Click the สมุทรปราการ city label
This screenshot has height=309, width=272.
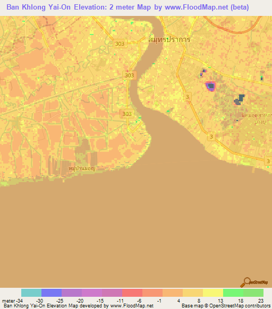click(169, 39)
